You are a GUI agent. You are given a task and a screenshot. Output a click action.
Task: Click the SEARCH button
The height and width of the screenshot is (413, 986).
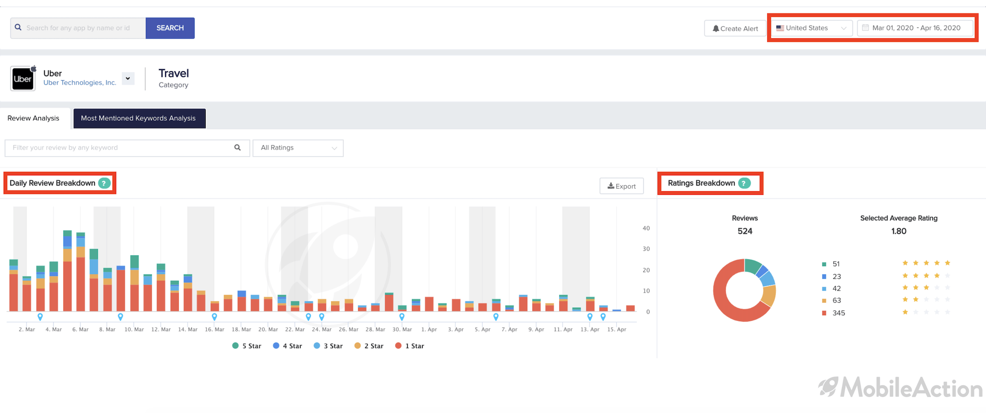[x=170, y=28]
